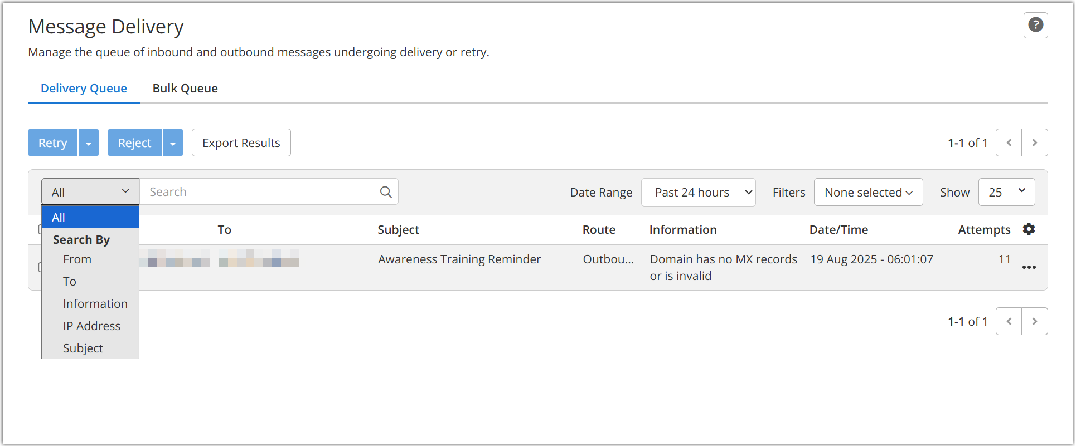Viewport: 1076px width, 447px height.
Task: Open the Show 25 results dropdown
Action: (1006, 192)
